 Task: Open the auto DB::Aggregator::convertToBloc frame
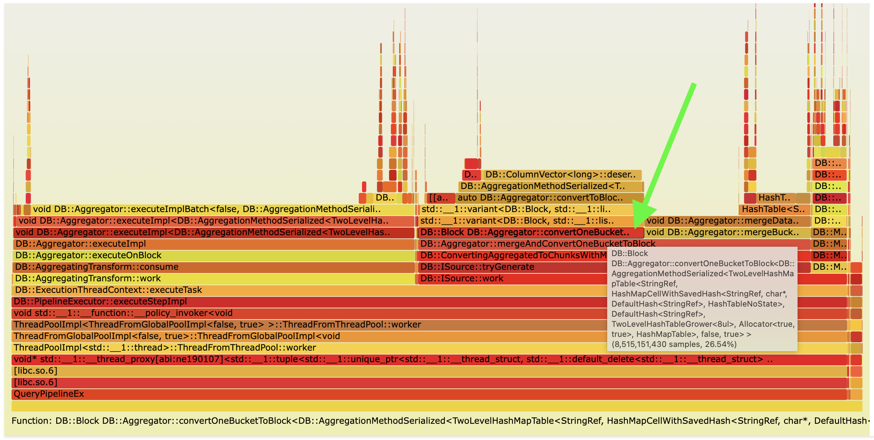coord(541,198)
